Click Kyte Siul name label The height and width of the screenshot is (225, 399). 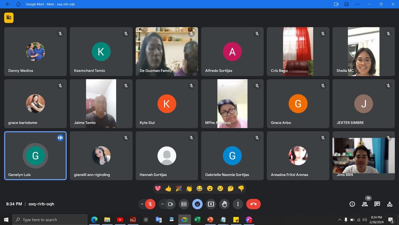(x=147, y=122)
